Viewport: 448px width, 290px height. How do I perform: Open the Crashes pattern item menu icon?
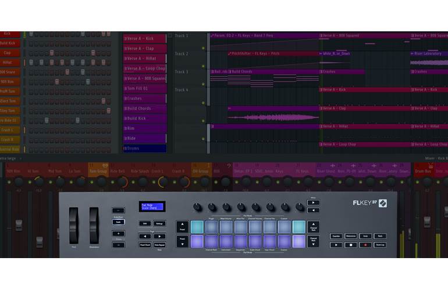(125, 99)
